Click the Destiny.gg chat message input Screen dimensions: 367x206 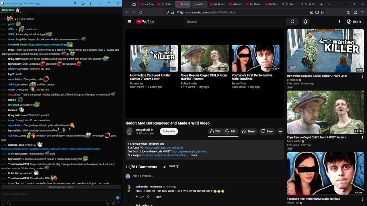[x=59, y=194]
